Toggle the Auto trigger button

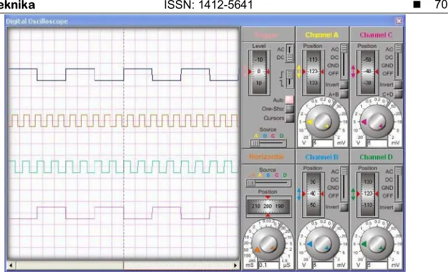click(x=289, y=100)
